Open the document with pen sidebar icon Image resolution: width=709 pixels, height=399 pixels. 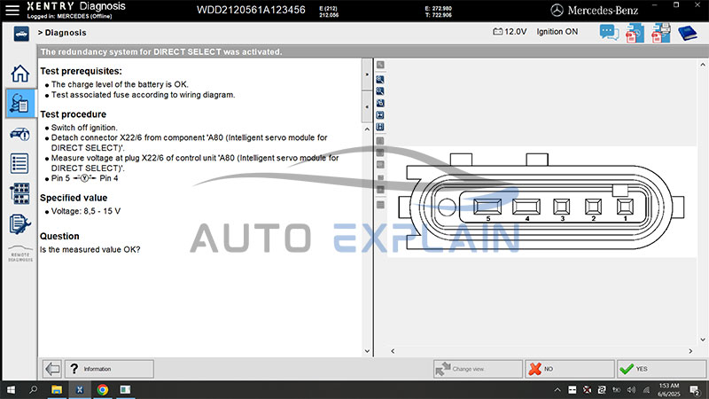19,224
